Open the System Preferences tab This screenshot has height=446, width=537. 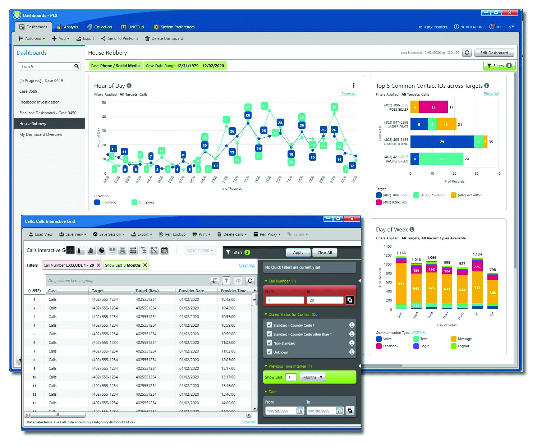pos(174,27)
